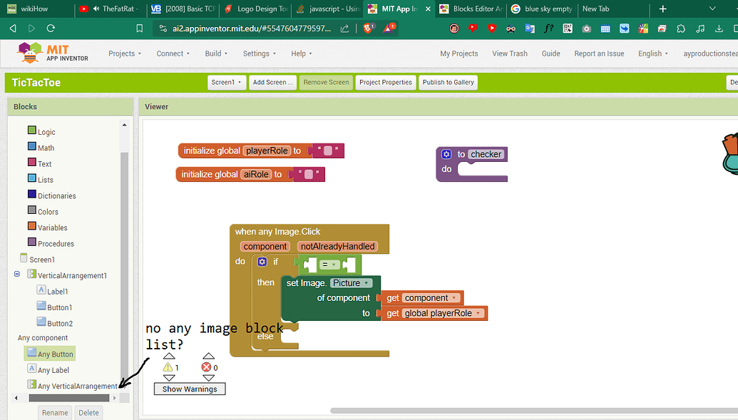The height and width of the screenshot is (420, 738).
Task: Reload the page
Action: tap(51, 29)
